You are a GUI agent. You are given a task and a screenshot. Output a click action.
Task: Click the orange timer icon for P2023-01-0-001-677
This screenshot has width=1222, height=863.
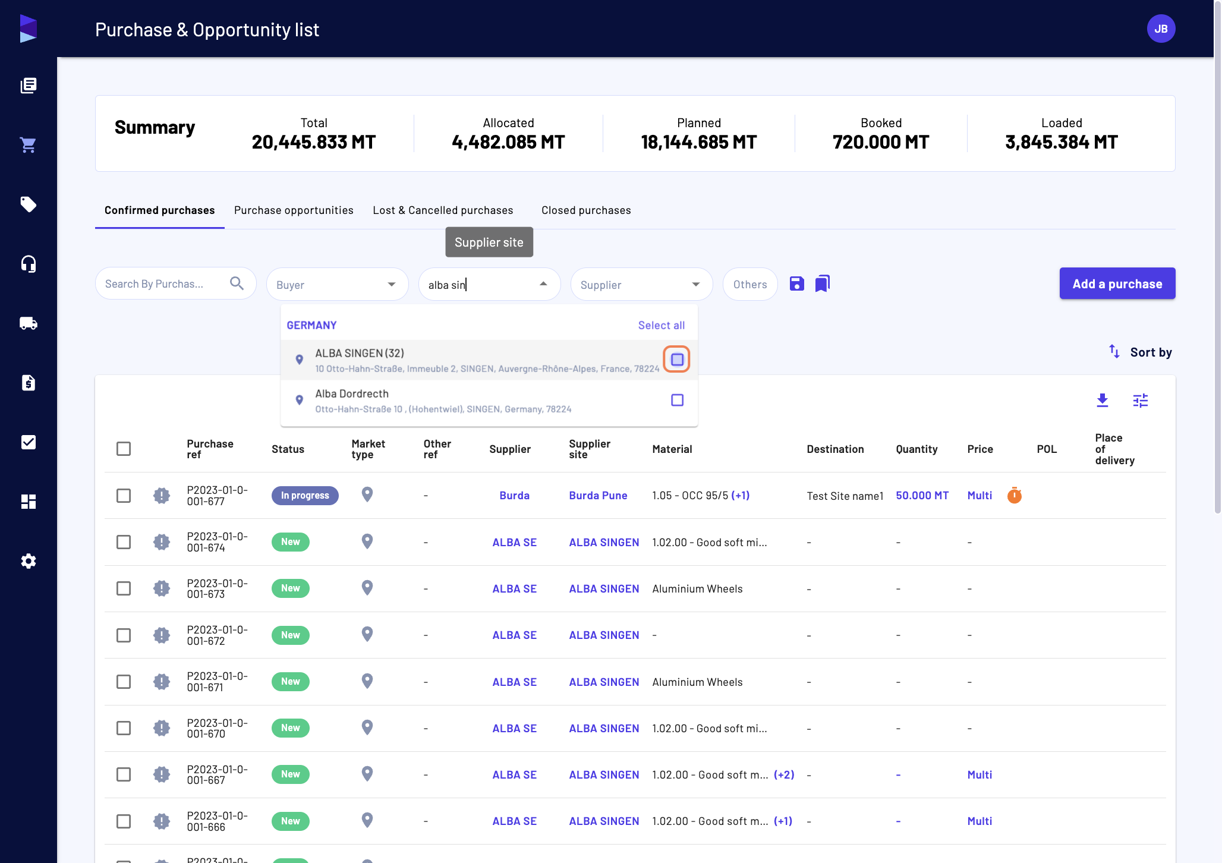click(x=1014, y=495)
